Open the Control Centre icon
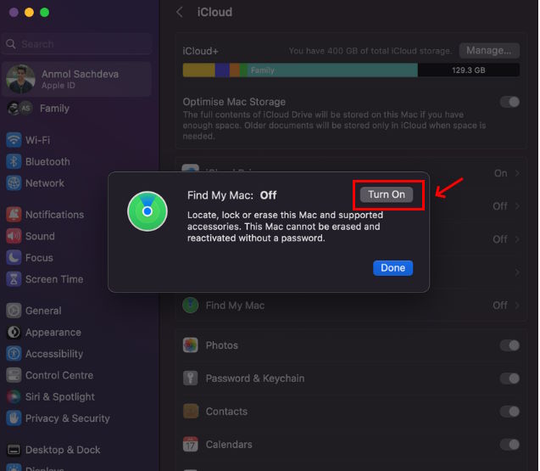 click(14, 375)
